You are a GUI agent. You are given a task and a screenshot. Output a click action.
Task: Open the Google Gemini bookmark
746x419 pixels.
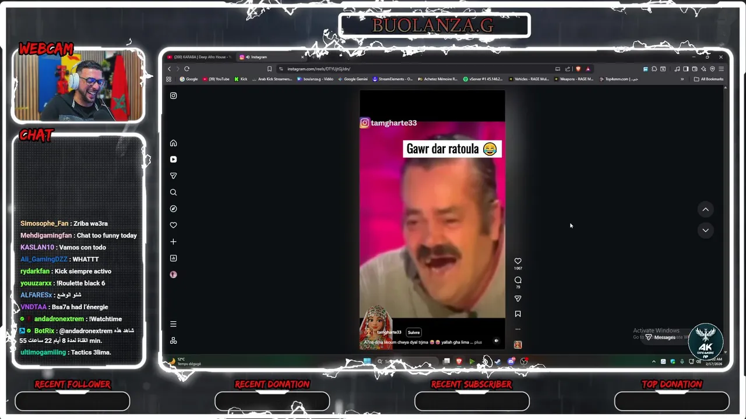(353, 79)
